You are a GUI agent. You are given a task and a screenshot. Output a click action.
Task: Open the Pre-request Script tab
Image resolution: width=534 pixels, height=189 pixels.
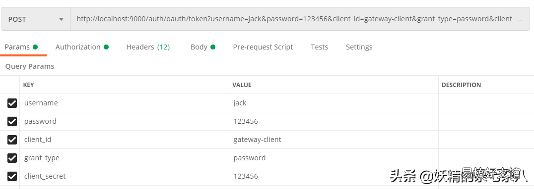pos(263,47)
